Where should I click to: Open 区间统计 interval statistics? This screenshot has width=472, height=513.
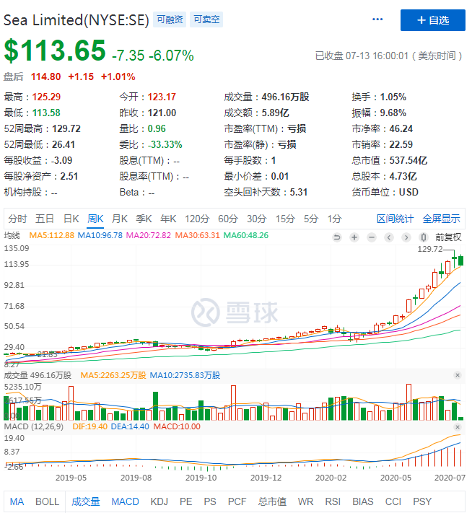(395, 219)
